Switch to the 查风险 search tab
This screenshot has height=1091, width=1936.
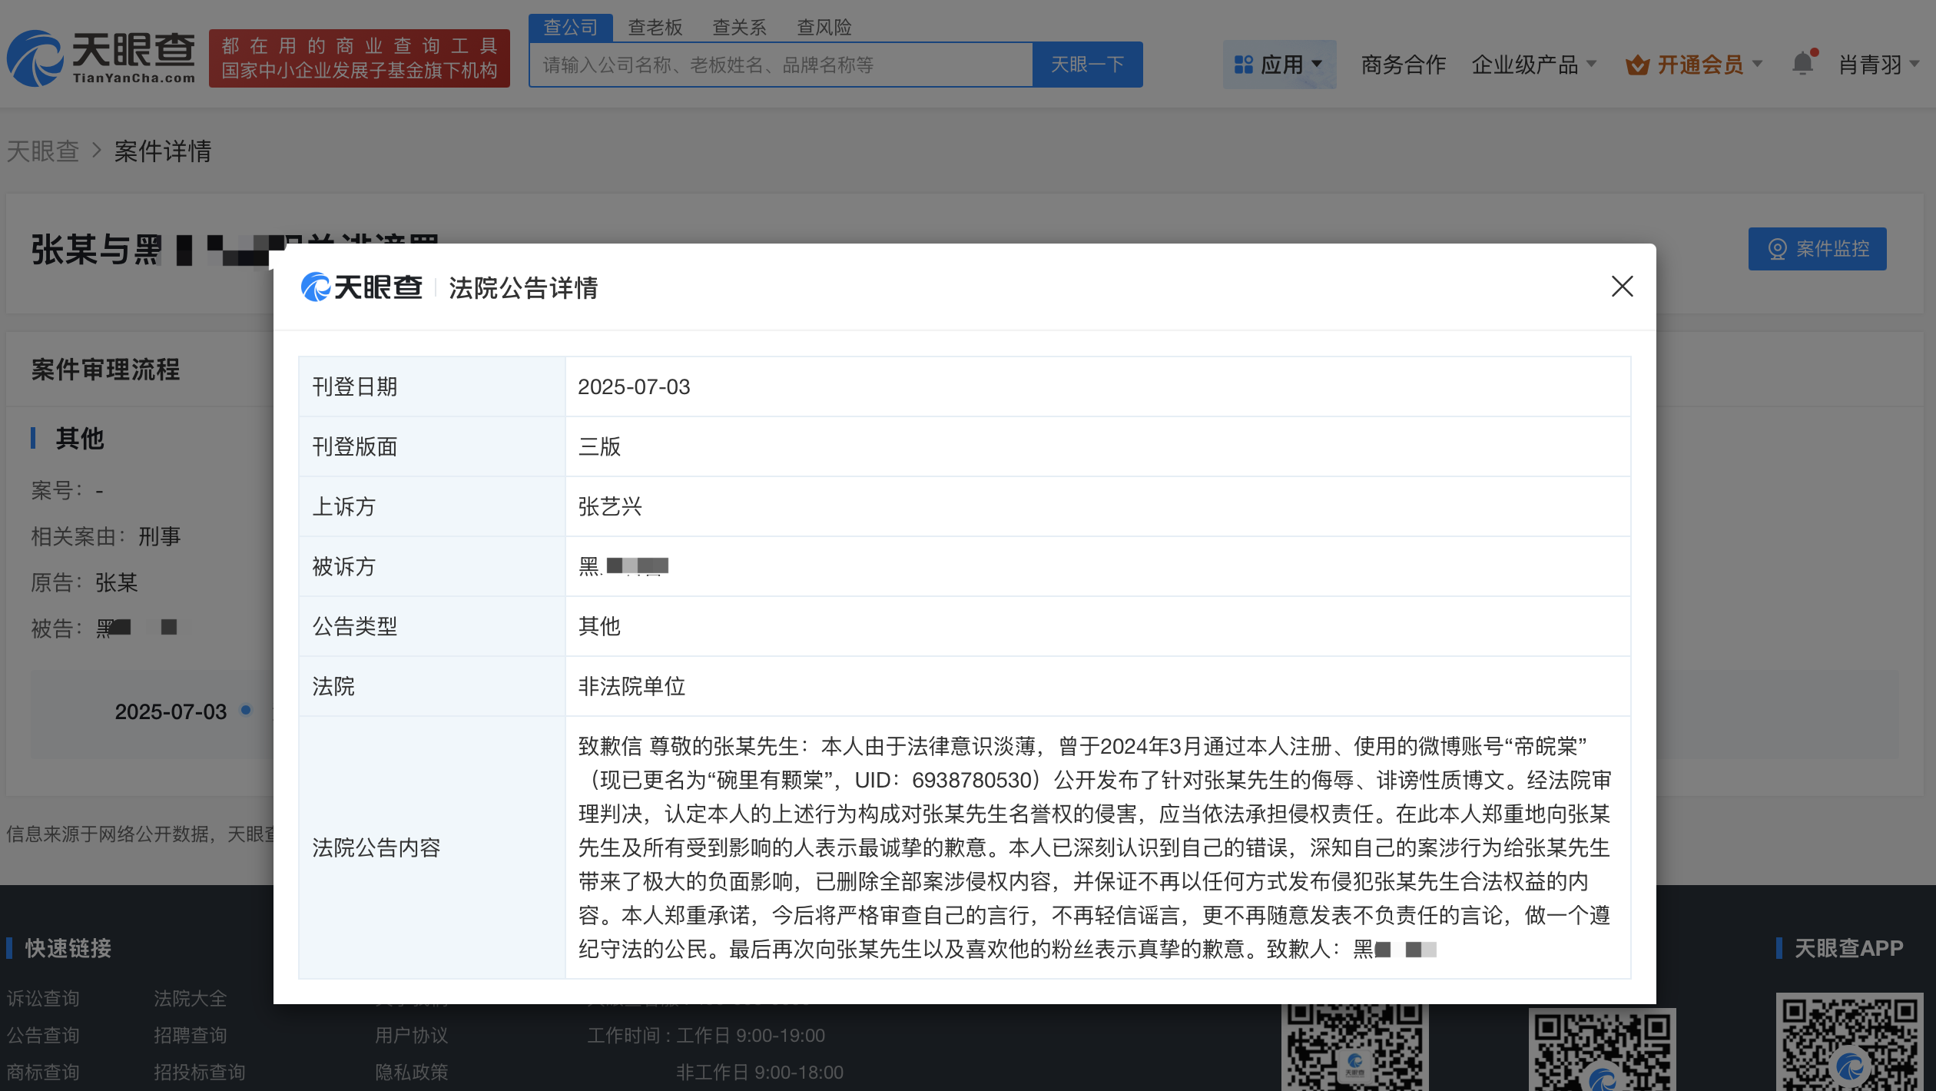824,27
